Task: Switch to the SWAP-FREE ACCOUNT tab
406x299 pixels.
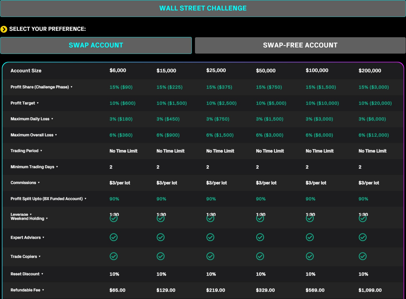Action: [300, 45]
